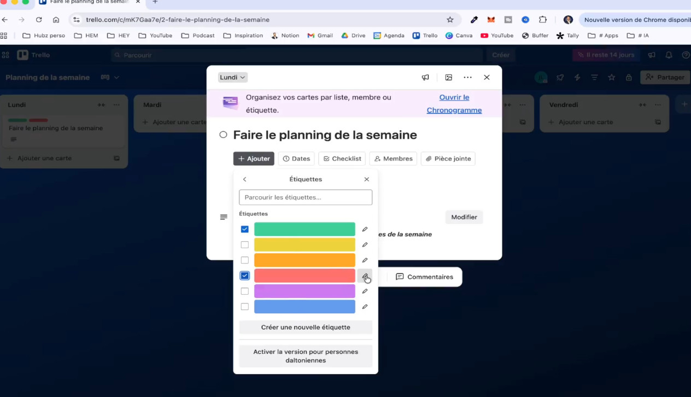The image size is (691, 397).
Task: Close the Étiquettes popup
Action: [x=366, y=179]
